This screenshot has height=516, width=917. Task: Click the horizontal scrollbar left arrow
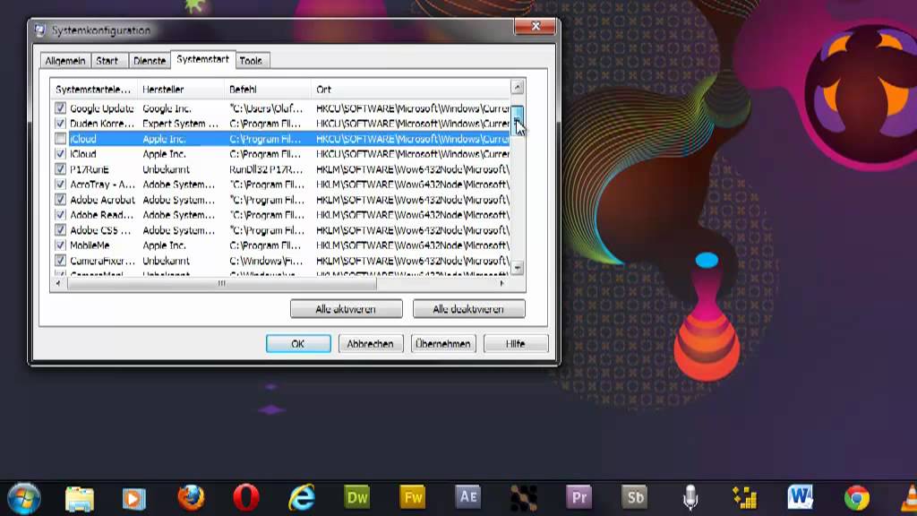click(58, 283)
